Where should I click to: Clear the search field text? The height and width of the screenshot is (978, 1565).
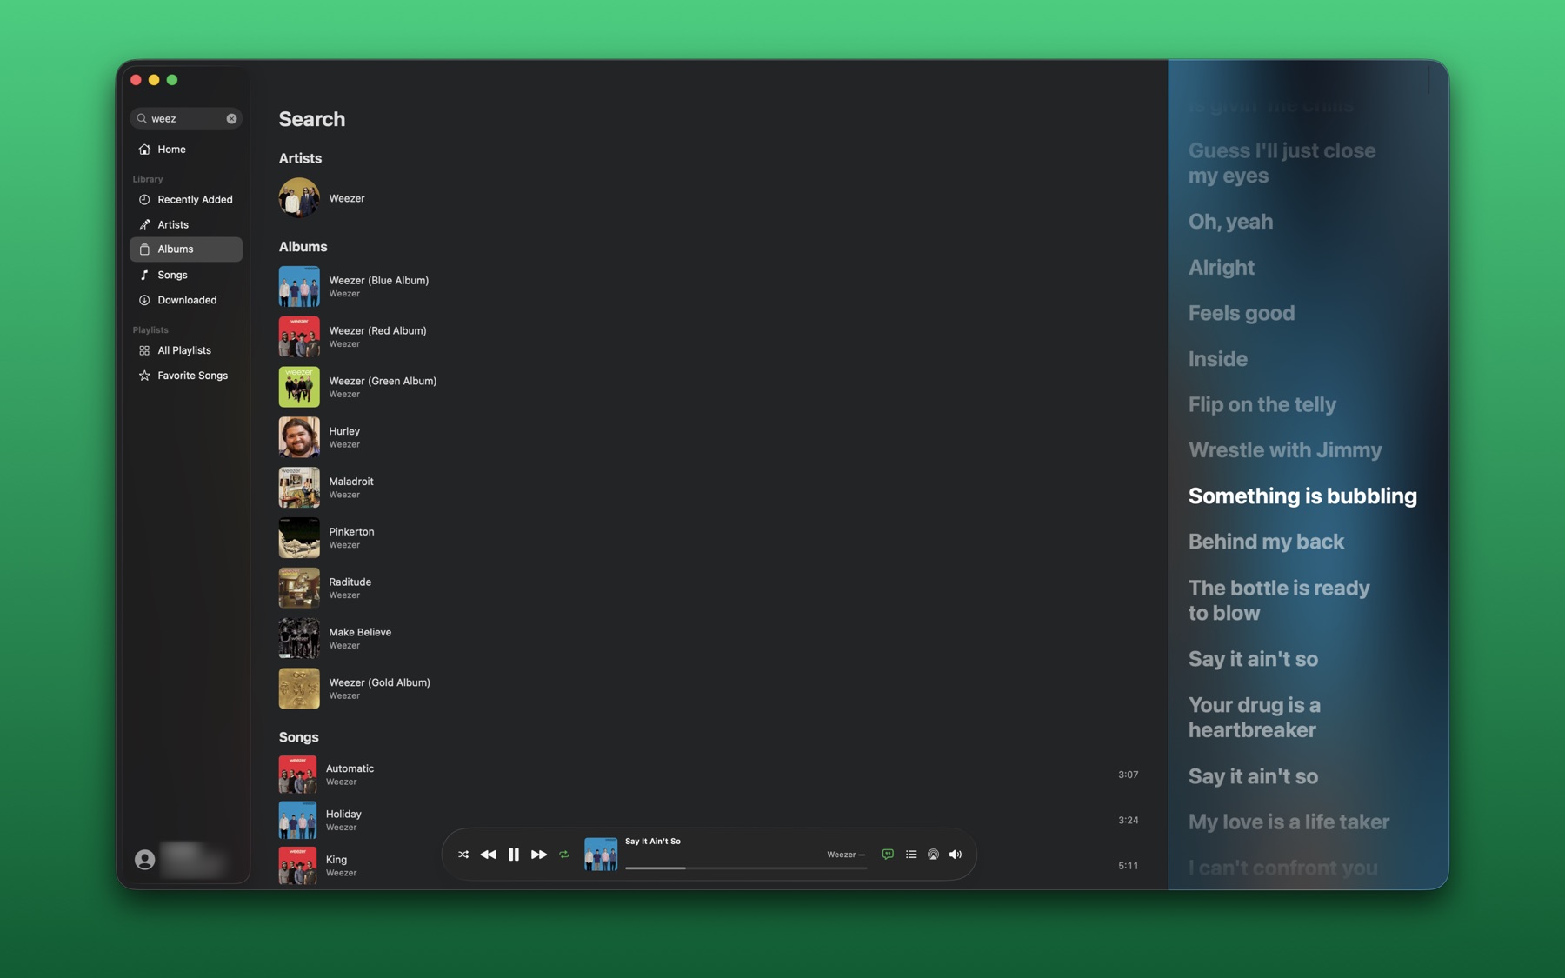pyautogui.click(x=231, y=119)
